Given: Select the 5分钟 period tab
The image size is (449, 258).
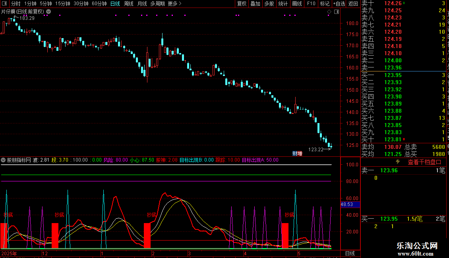Looking at the screenshot, I should (x=46, y=4).
